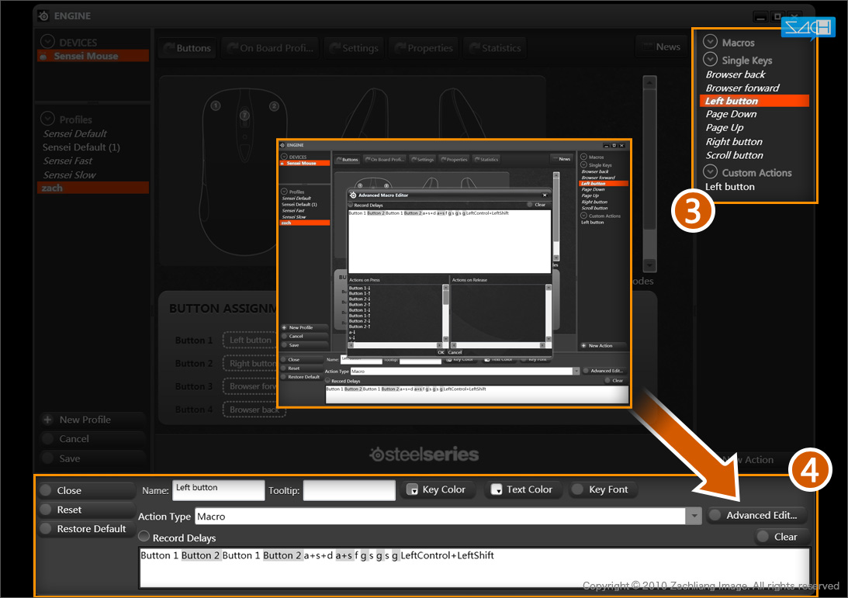The image size is (848, 598).
Task: Click Button 3 assignment box Browser forw
Action: click(x=250, y=386)
